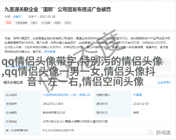Open the #显示 tag
Viewport: 176px width, 140px height.
point(68,23)
